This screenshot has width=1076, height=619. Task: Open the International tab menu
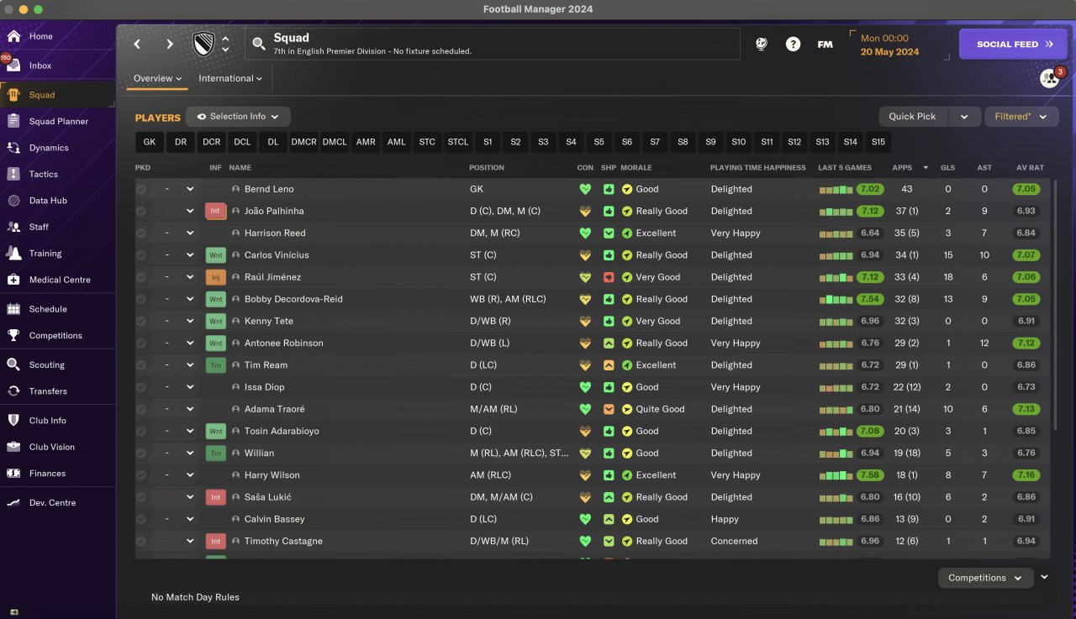230,78
